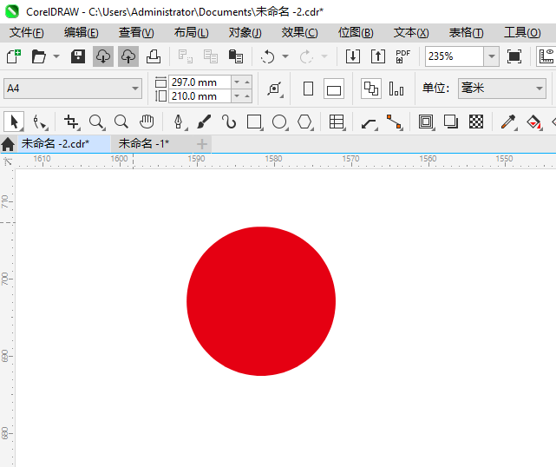This screenshot has width=556, height=467.
Task: Click the Publish to PDF icon
Action: pos(402,56)
